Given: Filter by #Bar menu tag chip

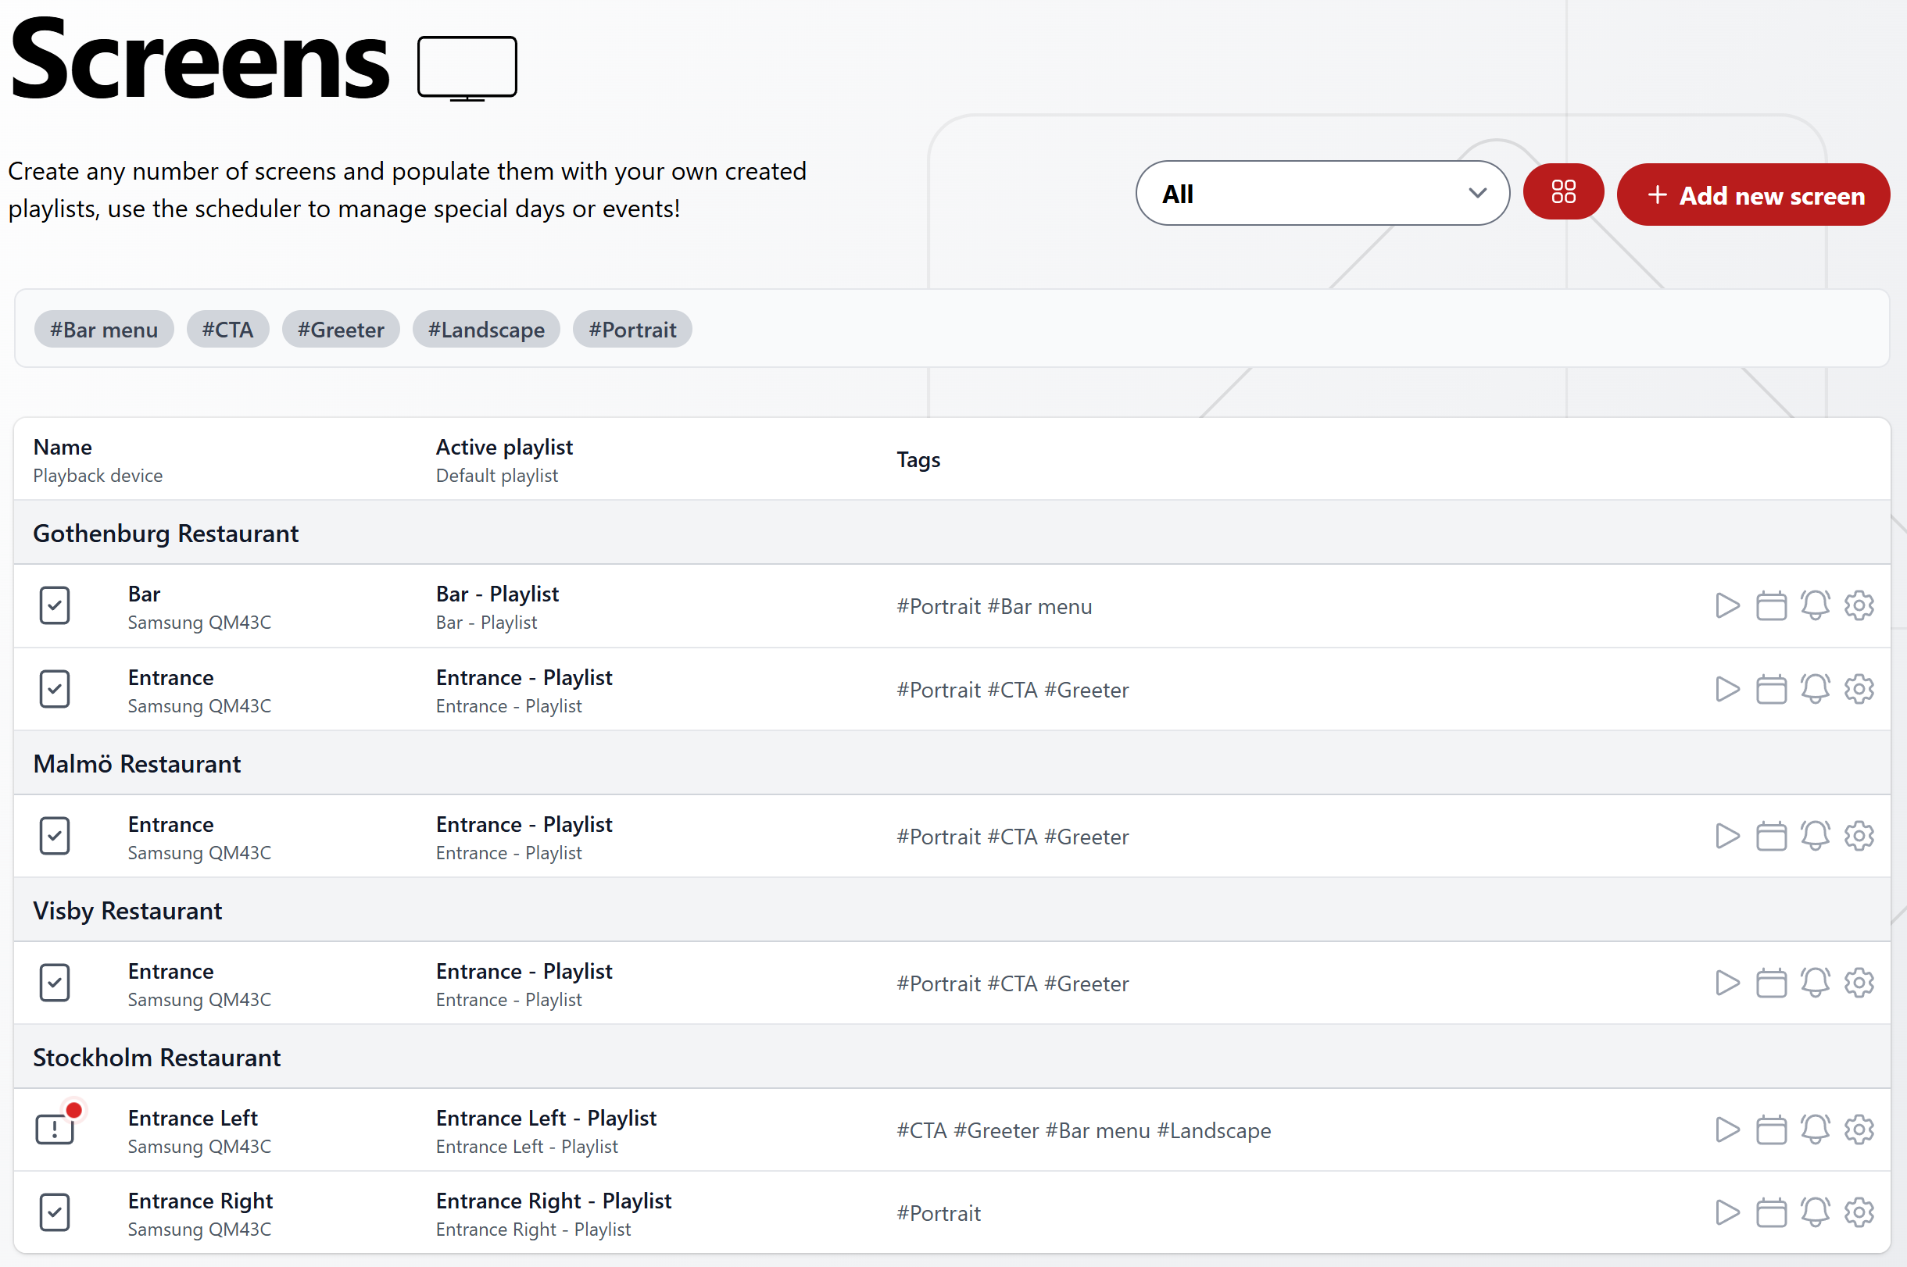Looking at the screenshot, I should click(103, 330).
